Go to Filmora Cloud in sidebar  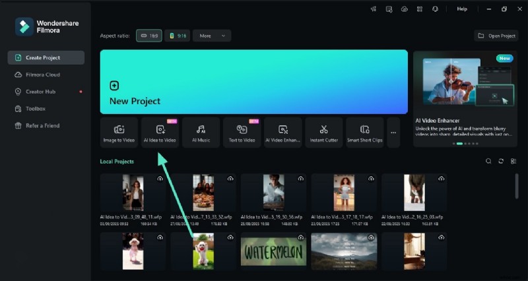pos(42,75)
